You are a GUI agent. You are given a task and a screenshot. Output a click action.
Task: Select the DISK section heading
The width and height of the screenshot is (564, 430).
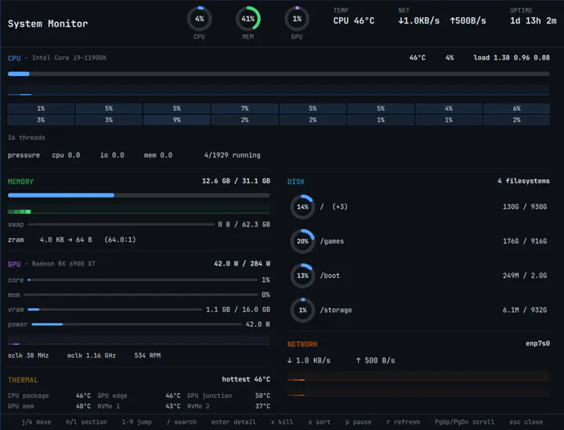pos(295,182)
